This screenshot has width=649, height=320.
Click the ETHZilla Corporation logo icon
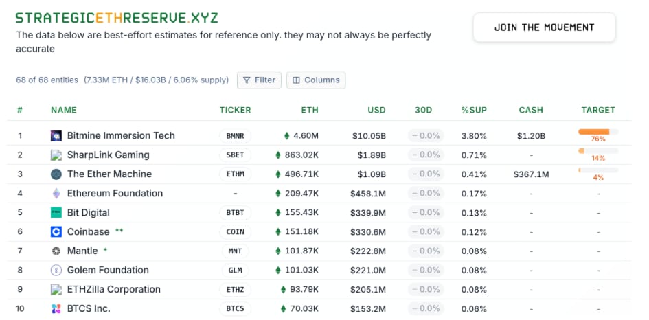(x=56, y=290)
